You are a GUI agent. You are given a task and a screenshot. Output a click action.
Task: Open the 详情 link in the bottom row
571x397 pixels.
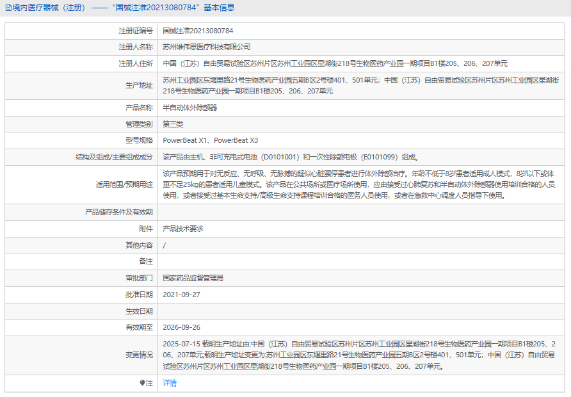[x=170, y=383]
